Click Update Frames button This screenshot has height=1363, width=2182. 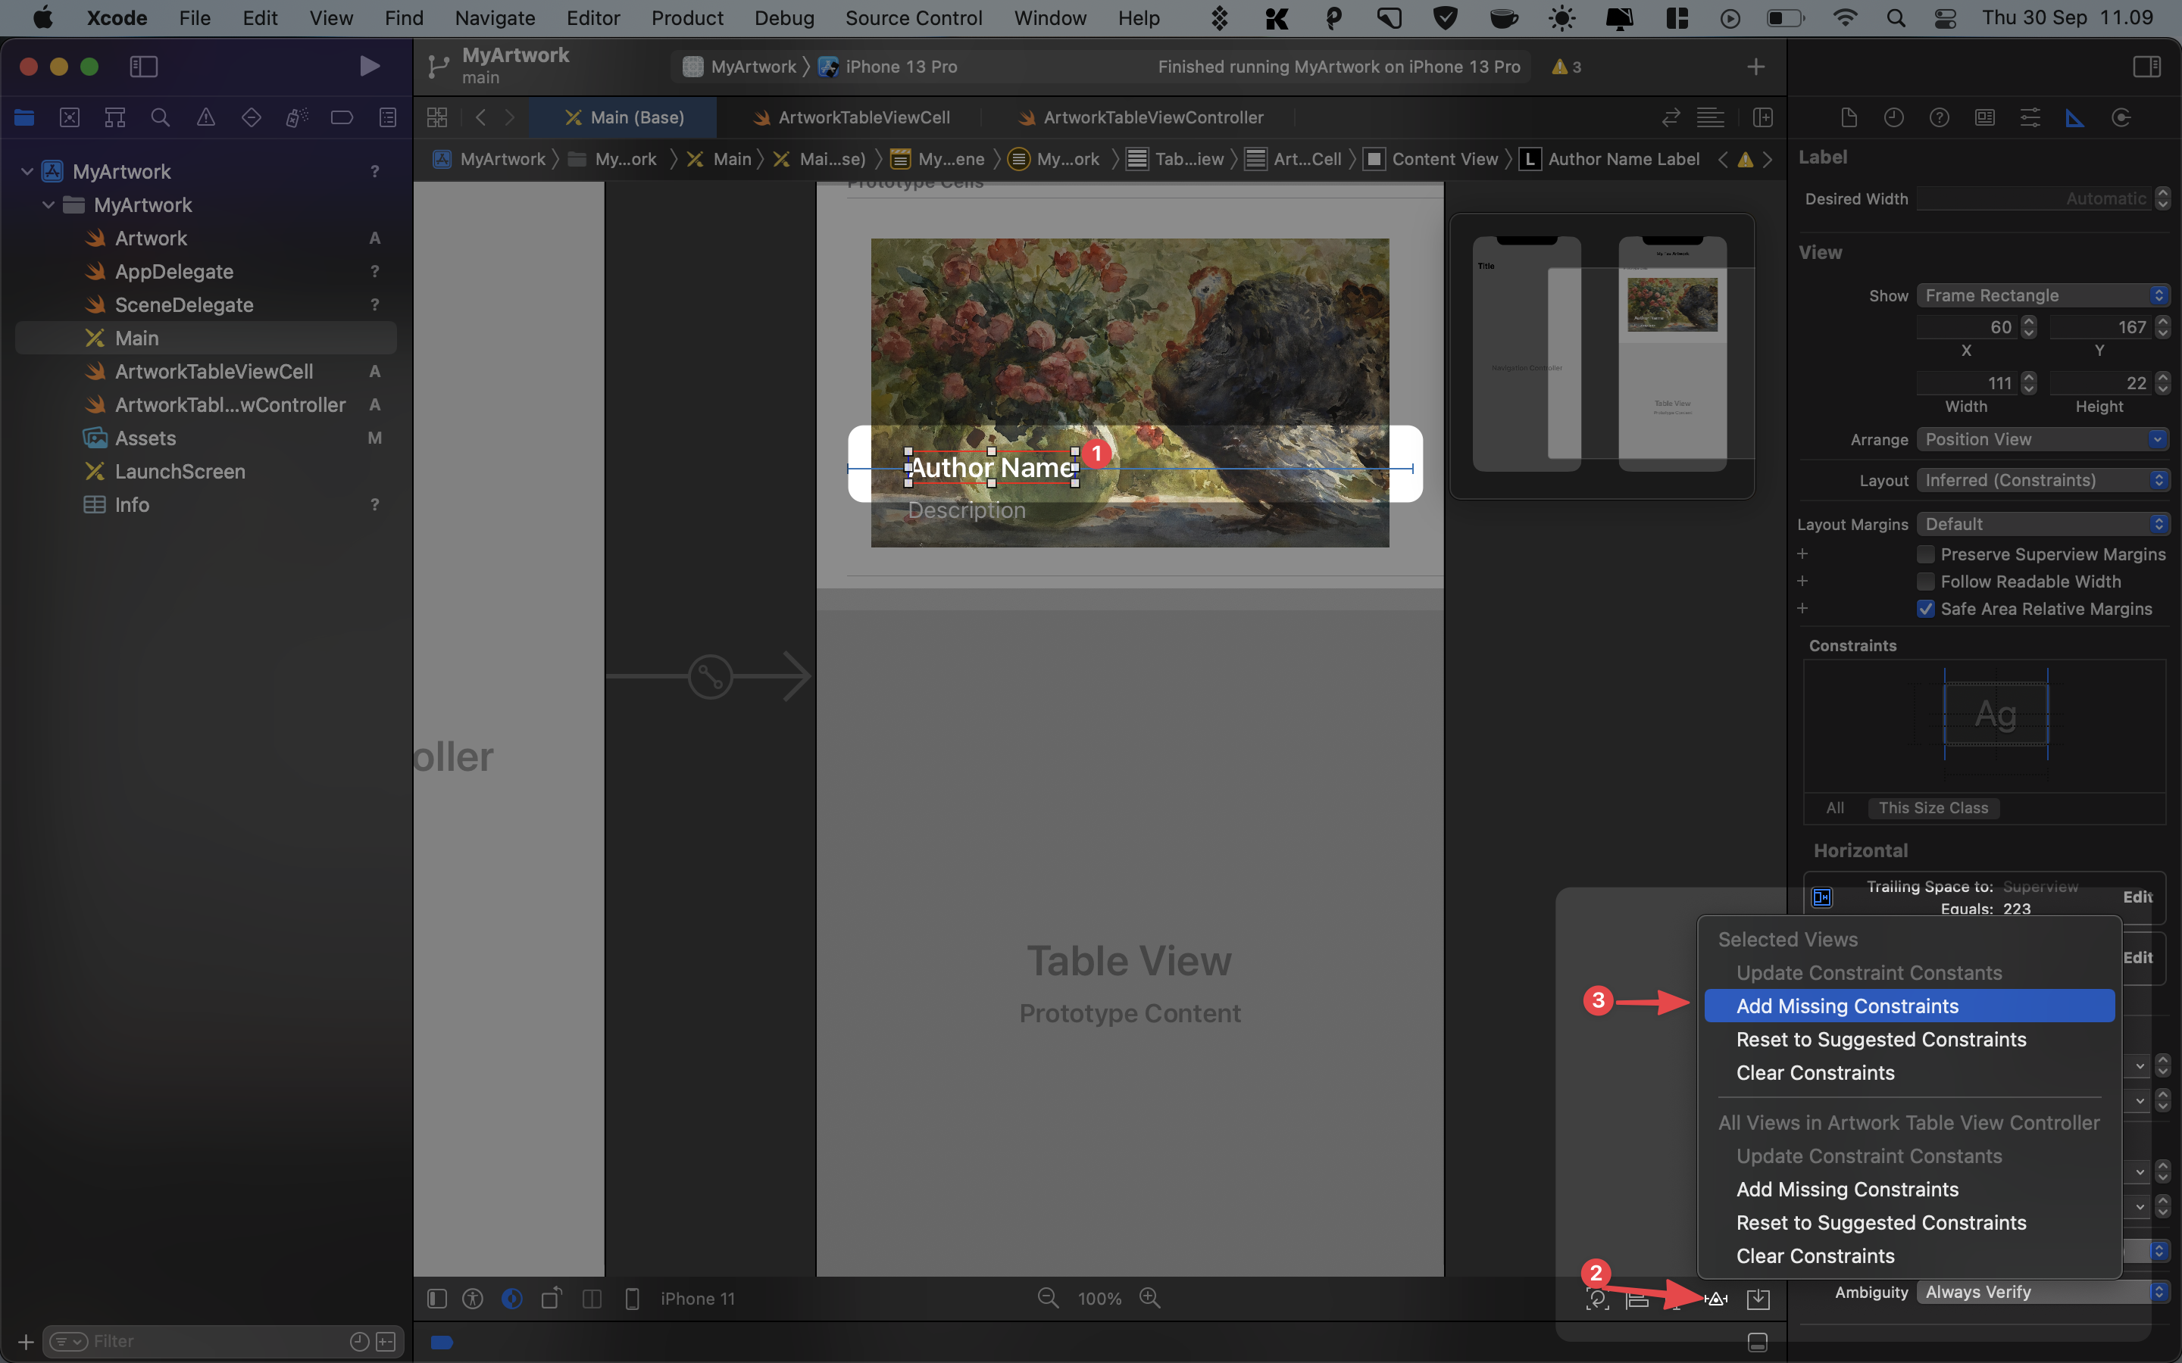click(x=1597, y=1298)
